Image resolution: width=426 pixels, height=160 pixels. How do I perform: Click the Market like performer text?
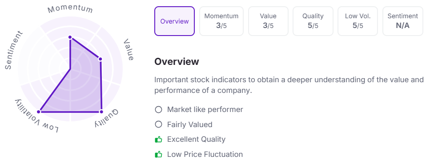(205, 110)
